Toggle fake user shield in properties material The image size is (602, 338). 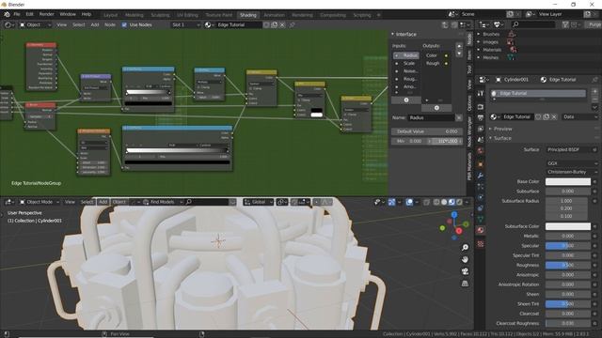pyautogui.click(x=539, y=116)
